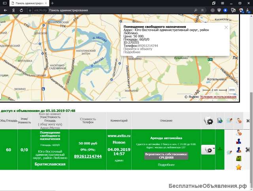Click the Yandex 'Я' home button
This screenshot has width=253, height=191.
click(x=13, y=10)
